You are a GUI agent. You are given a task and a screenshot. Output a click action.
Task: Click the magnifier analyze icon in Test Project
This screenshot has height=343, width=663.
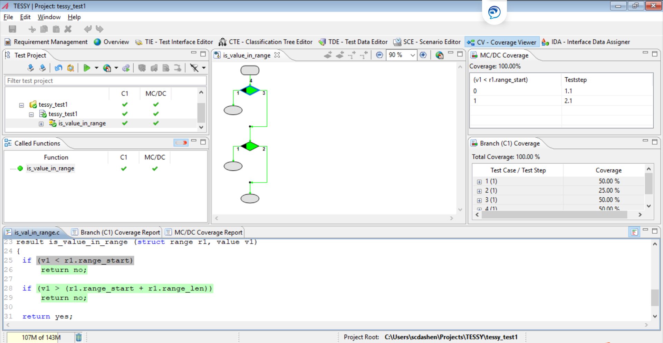[70, 68]
